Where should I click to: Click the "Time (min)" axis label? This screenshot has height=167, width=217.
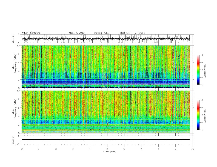tap(110, 151)
